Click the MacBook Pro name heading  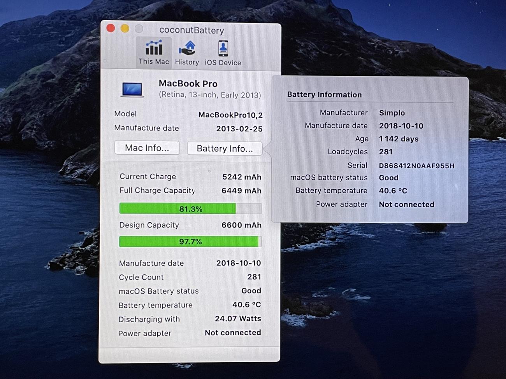188,84
